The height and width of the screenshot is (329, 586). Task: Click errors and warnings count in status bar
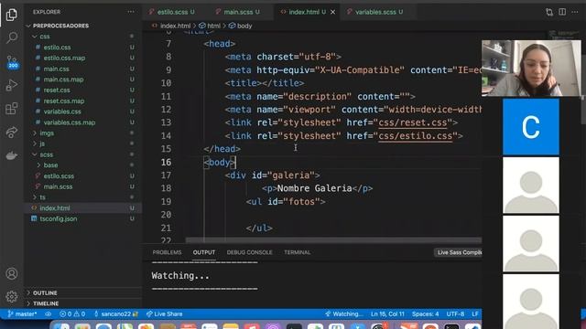coord(72,314)
